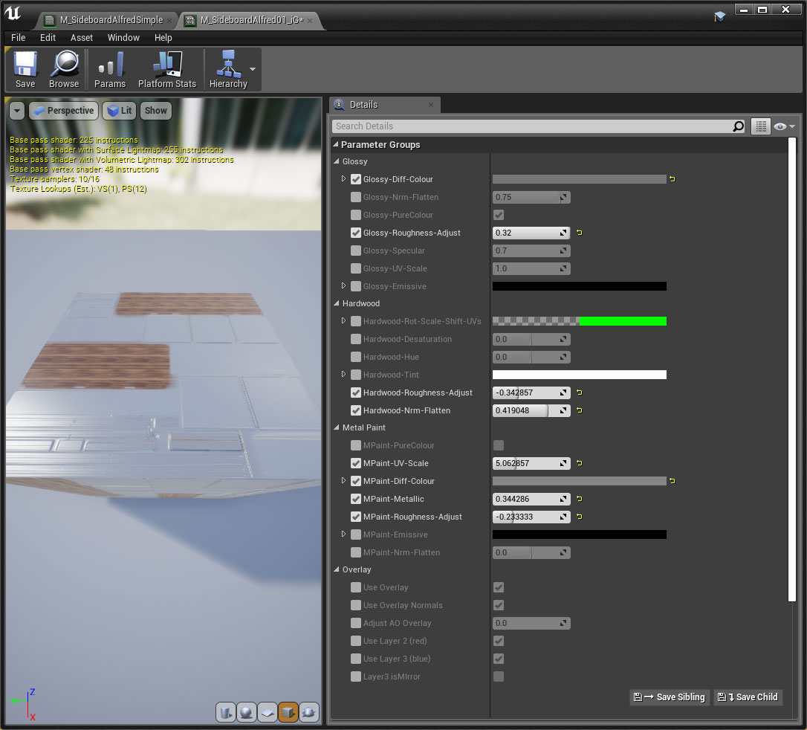Image resolution: width=807 pixels, height=730 pixels.
Task: Select sphere preview mesh
Action: coord(247,712)
